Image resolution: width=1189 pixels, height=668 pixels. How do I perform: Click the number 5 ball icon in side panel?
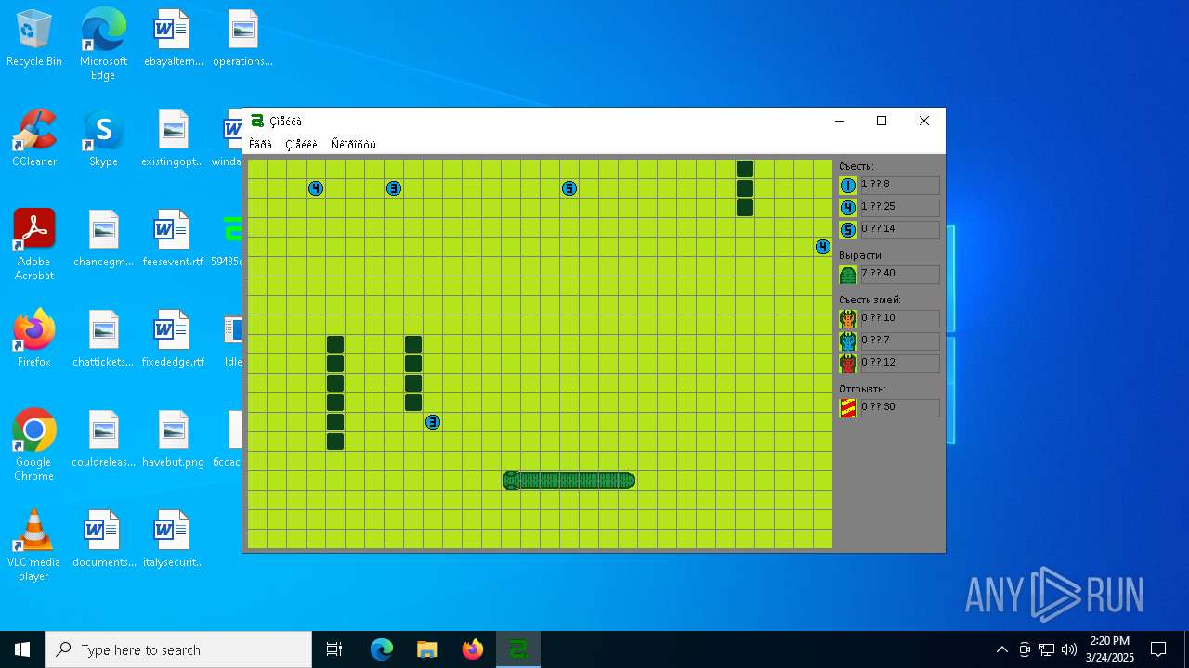[x=848, y=230]
